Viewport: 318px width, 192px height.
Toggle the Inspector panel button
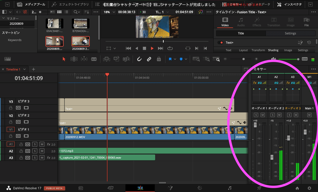coord(289,4)
